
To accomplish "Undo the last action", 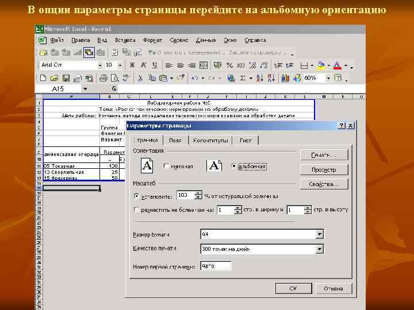I will (x=195, y=78).
